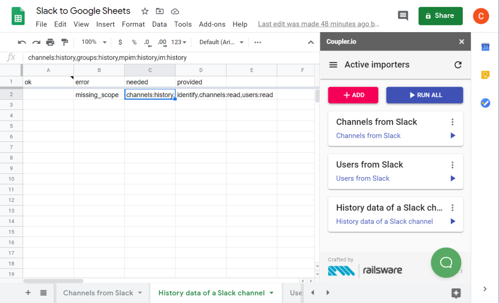499x303 pixels.
Task: Click the green Share button
Action: tap(440, 16)
